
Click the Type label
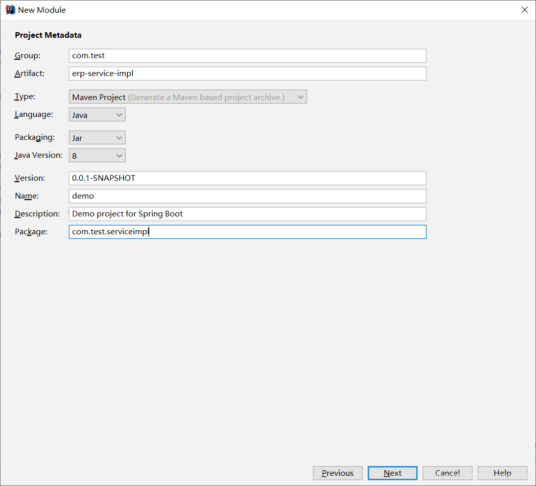pyautogui.click(x=25, y=96)
